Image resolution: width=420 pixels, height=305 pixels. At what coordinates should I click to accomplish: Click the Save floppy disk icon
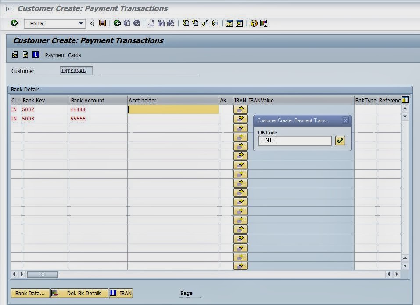pos(103,23)
